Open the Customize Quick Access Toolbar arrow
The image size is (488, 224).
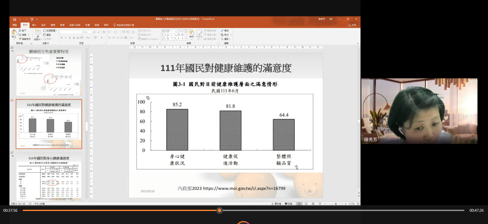[x=37, y=19]
